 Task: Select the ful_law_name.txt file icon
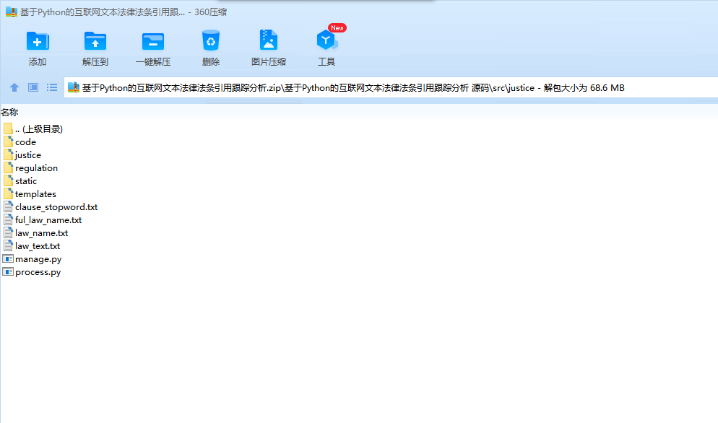[x=8, y=219]
